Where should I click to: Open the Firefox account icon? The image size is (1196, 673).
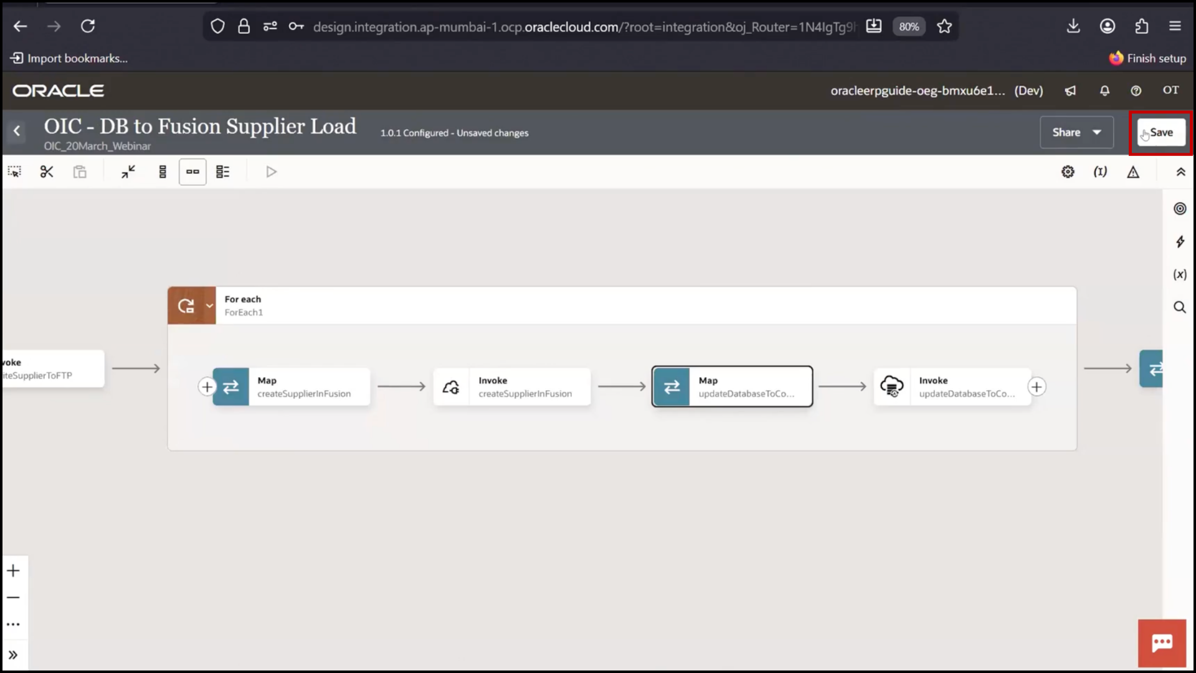coord(1108,26)
